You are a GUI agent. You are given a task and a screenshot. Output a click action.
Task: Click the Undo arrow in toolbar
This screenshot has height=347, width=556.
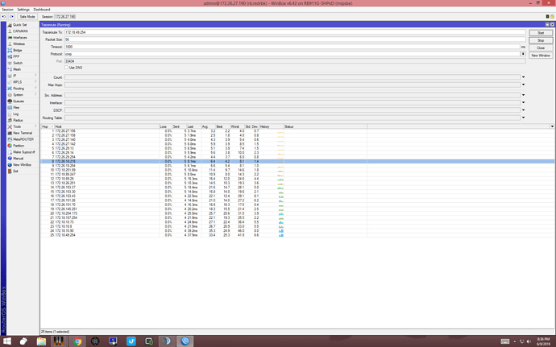click(5, 16)
